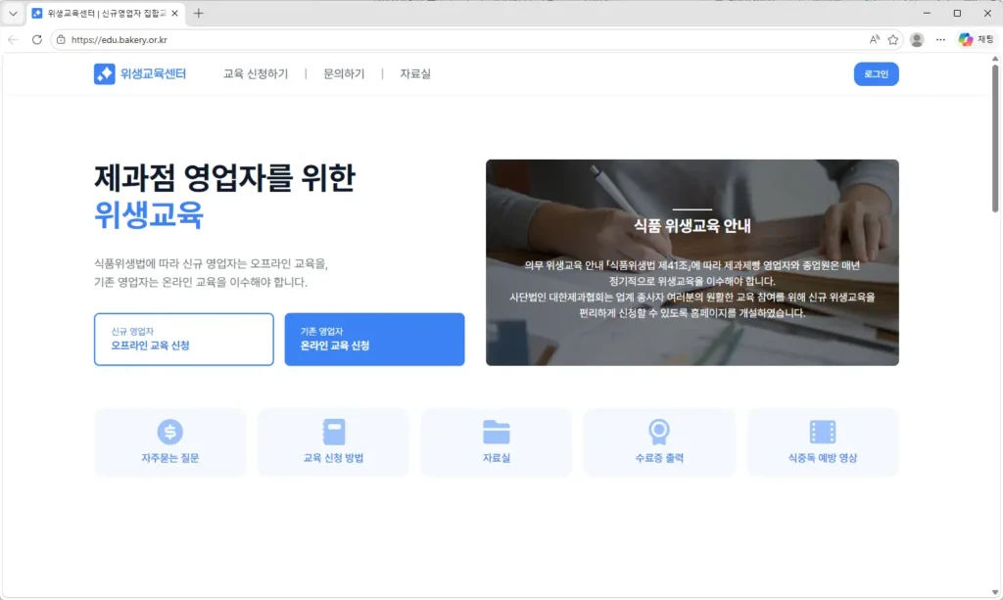The image size is (1003, 600).
Task: Open the 식중독 예방 영상 film icon card
Action: [x=823, y=442]
